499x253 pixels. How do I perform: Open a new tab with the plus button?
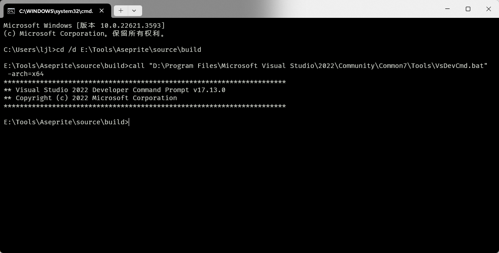point(121,11)
